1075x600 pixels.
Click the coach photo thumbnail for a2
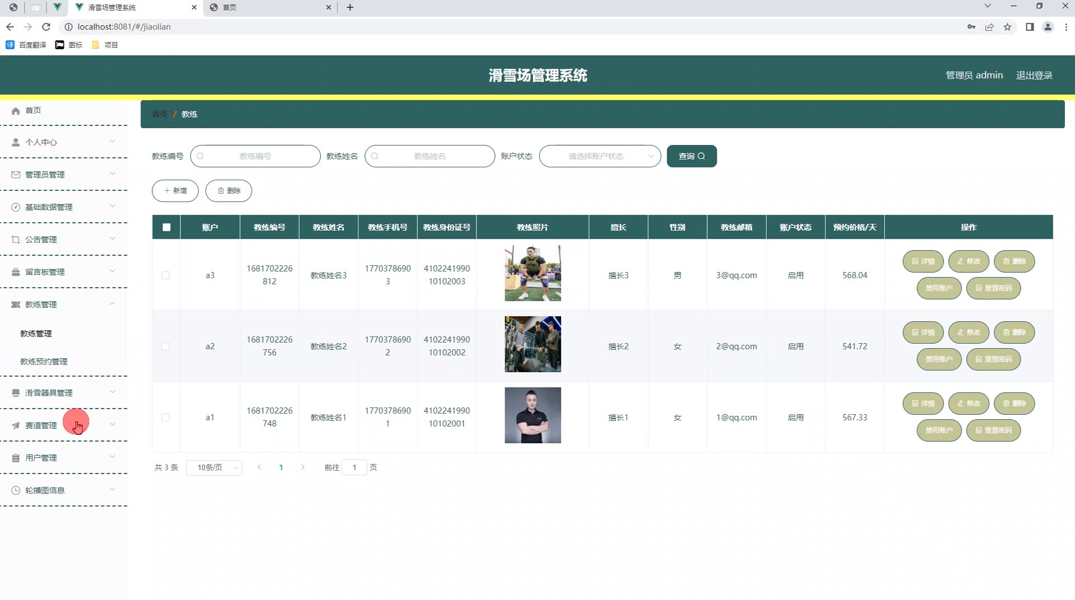point(532,344)
